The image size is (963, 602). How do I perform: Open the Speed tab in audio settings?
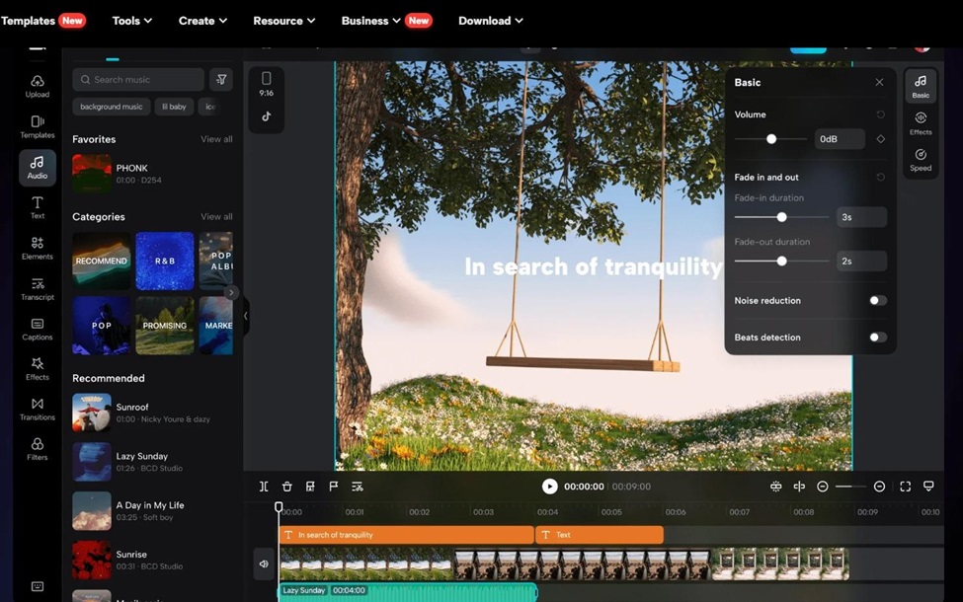tap(920, 162)
